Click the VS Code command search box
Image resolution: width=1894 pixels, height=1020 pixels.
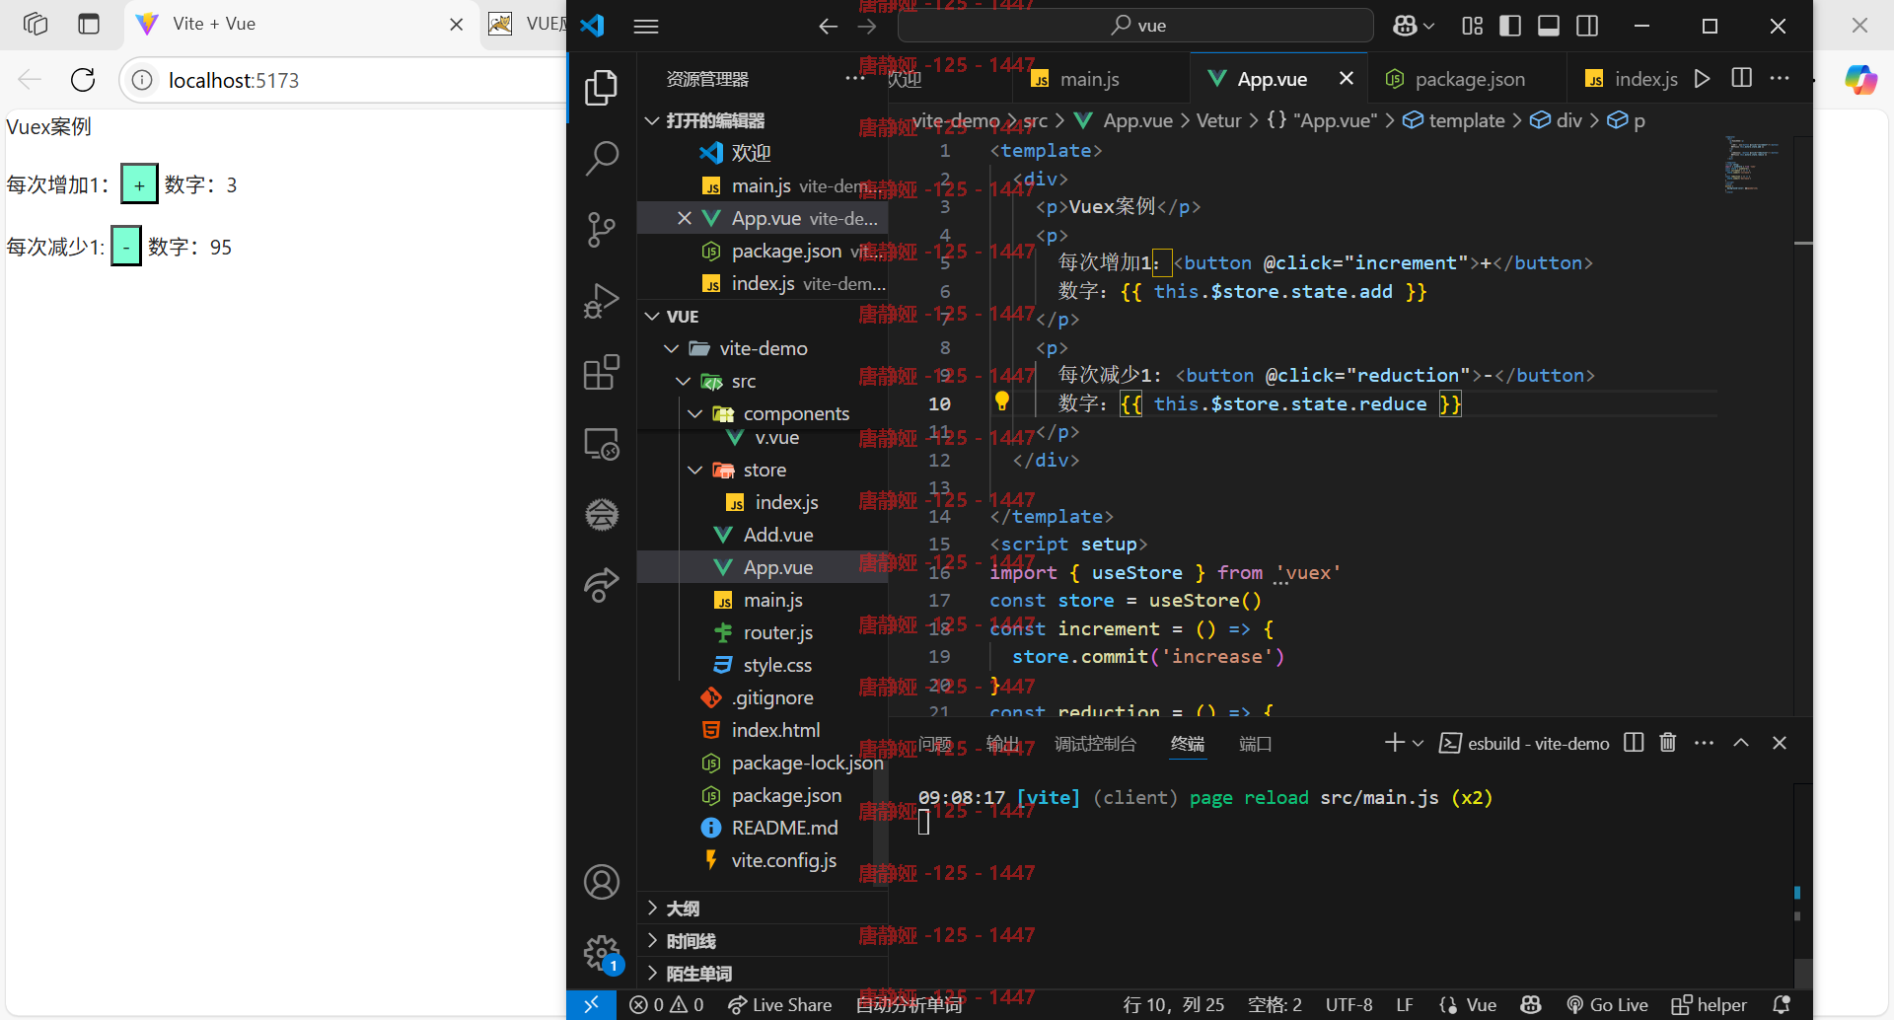(1135, 26)
